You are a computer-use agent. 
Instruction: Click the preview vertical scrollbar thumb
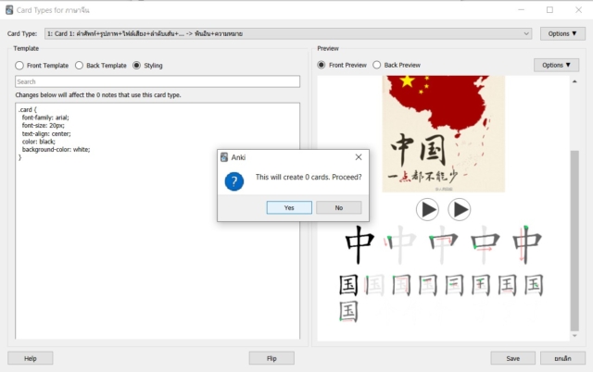coord(574,241)
